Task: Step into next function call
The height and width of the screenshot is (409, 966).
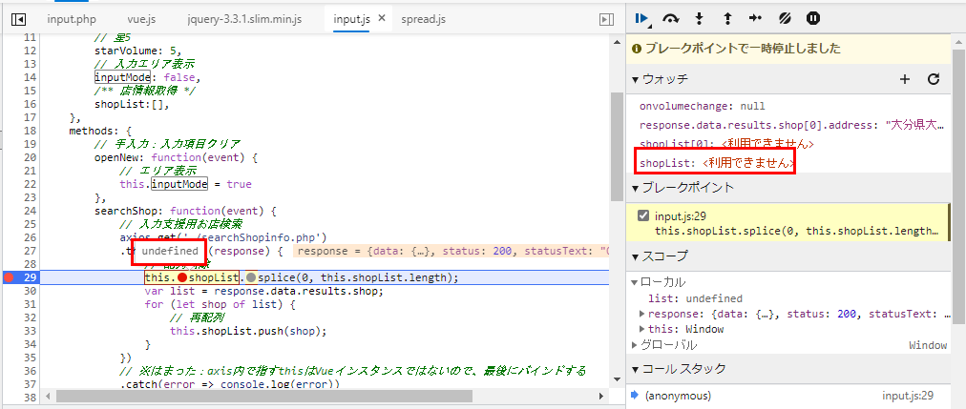Action: (x=700, y=17)
